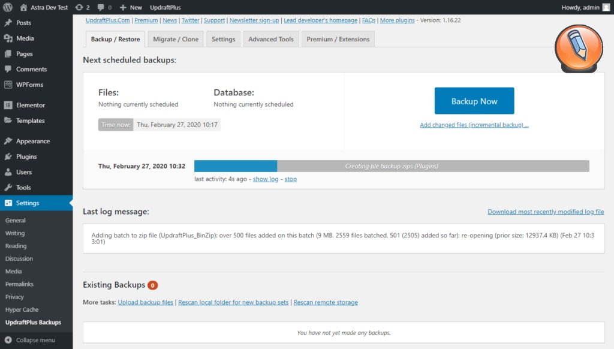Stop the running backup via stop link
This screenshot has width=614, height=349.
(x=291, y=179)
